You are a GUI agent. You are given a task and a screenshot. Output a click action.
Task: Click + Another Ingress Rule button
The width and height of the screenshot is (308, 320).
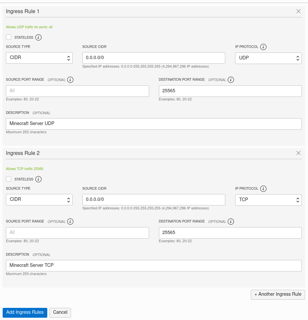278,294
